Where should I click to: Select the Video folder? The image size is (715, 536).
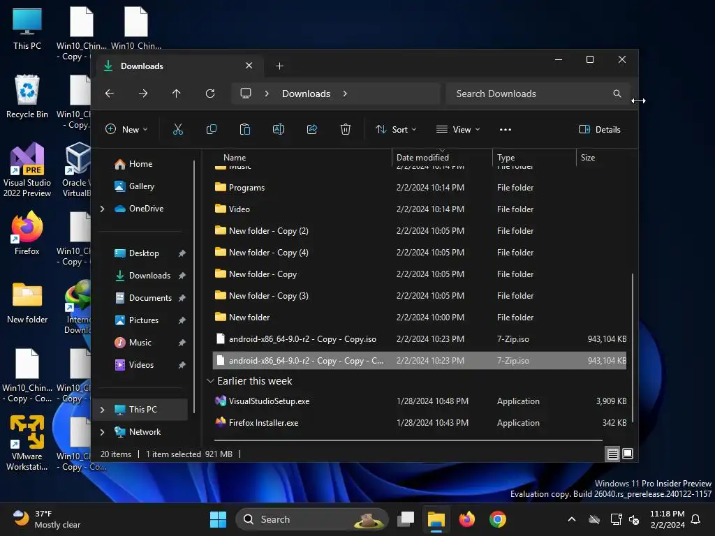[x=420, y=209]
